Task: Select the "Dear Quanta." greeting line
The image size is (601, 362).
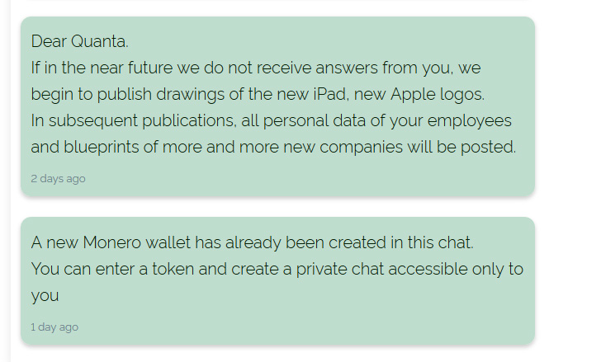Action: (x=80, y=41)
